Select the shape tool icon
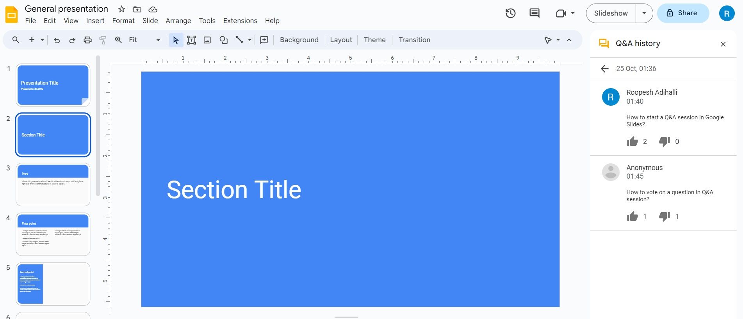Screen dimensions: 743x319 coord(223,40)
